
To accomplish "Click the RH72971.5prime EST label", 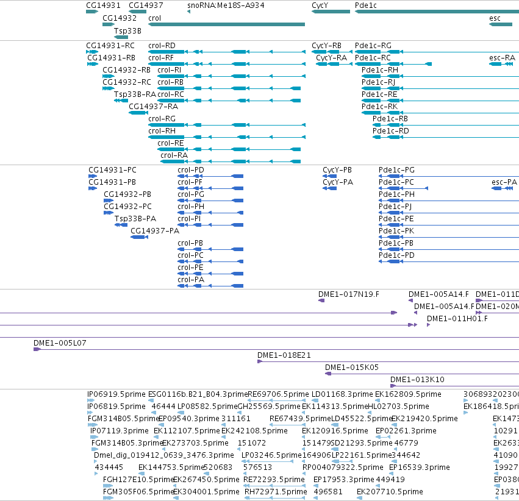I will coord(276,492).
